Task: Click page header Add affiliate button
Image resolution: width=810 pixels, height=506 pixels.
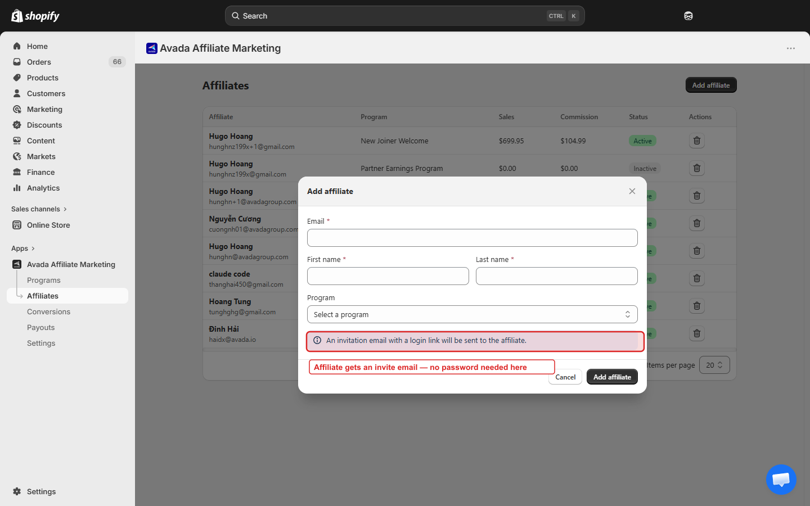Action: point(711,85)
